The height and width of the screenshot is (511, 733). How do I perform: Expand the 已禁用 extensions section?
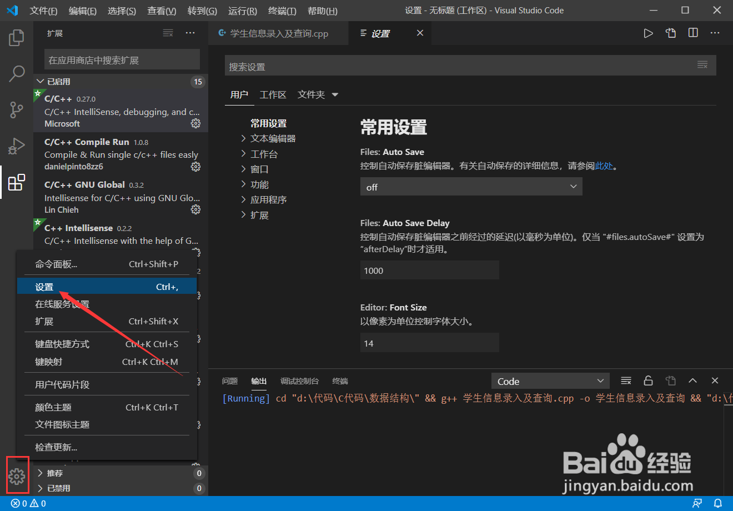(x=121, y=488)
